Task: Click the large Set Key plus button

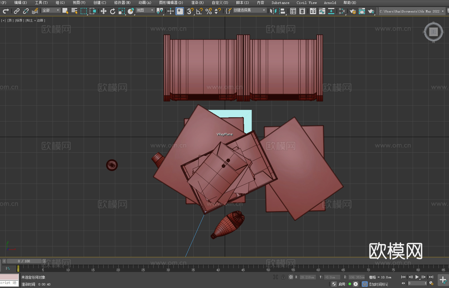Action: point(443,280)
